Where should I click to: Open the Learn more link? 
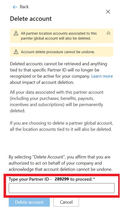point(102,76)
